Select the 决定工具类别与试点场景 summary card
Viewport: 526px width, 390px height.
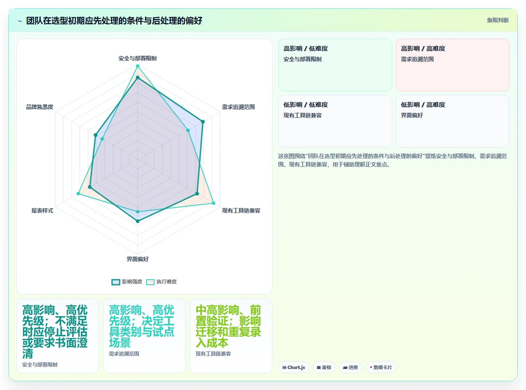pyautogui.click(x=144, y=336)
